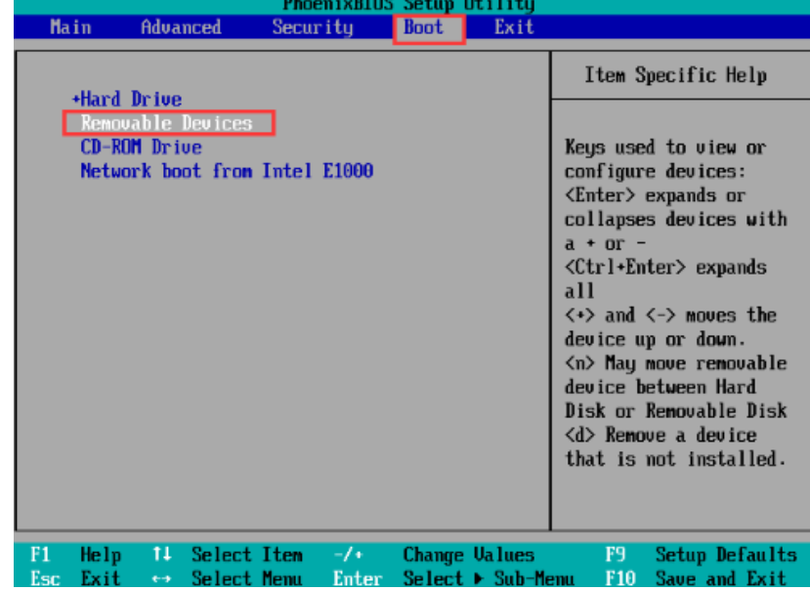Open the Main menu tab
Screen dimensions: 810x591
(70, 27)
